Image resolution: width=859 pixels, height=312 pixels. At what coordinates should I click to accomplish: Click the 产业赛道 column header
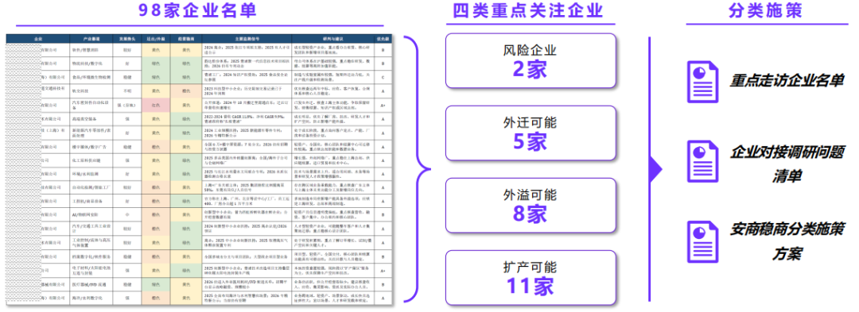click(x=91, y=39)
